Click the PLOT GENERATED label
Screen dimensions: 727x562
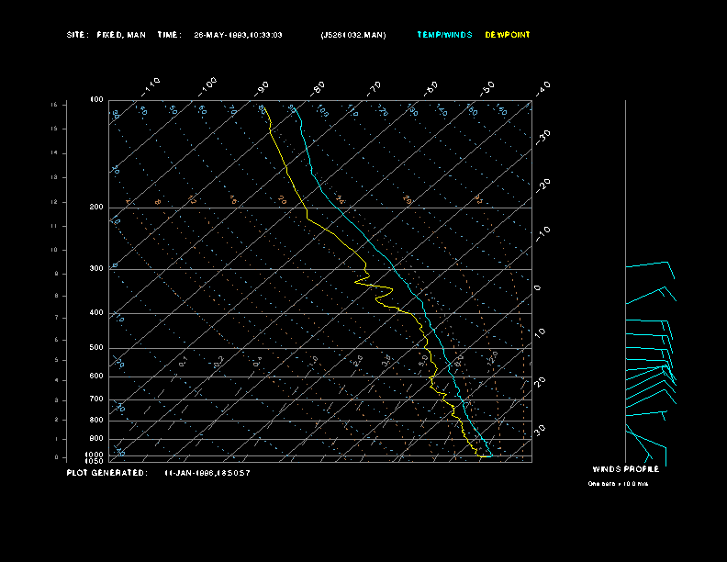click(x=106, y=473)
